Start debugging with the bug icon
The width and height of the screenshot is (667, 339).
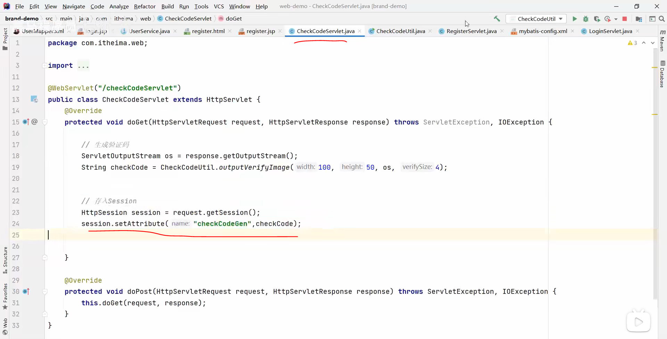coord(586,19)
